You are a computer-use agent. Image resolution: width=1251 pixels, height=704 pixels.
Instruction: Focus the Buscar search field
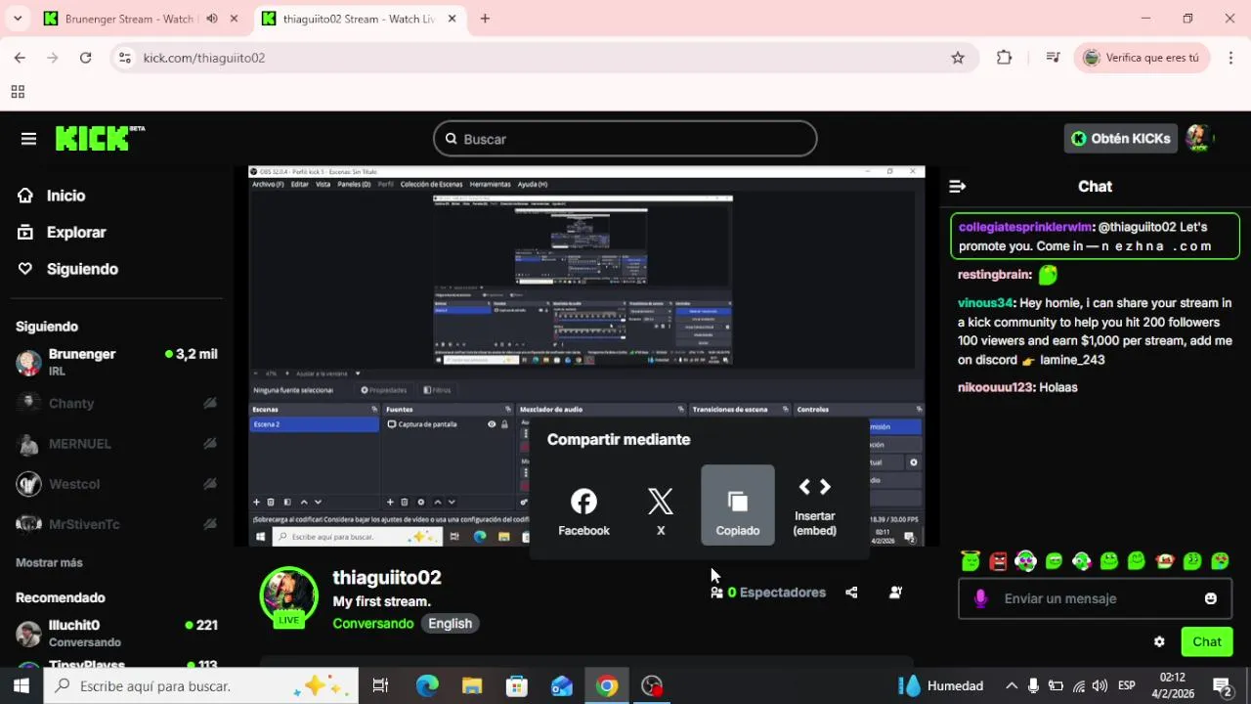pyautogui.click(x=625, y=139)
